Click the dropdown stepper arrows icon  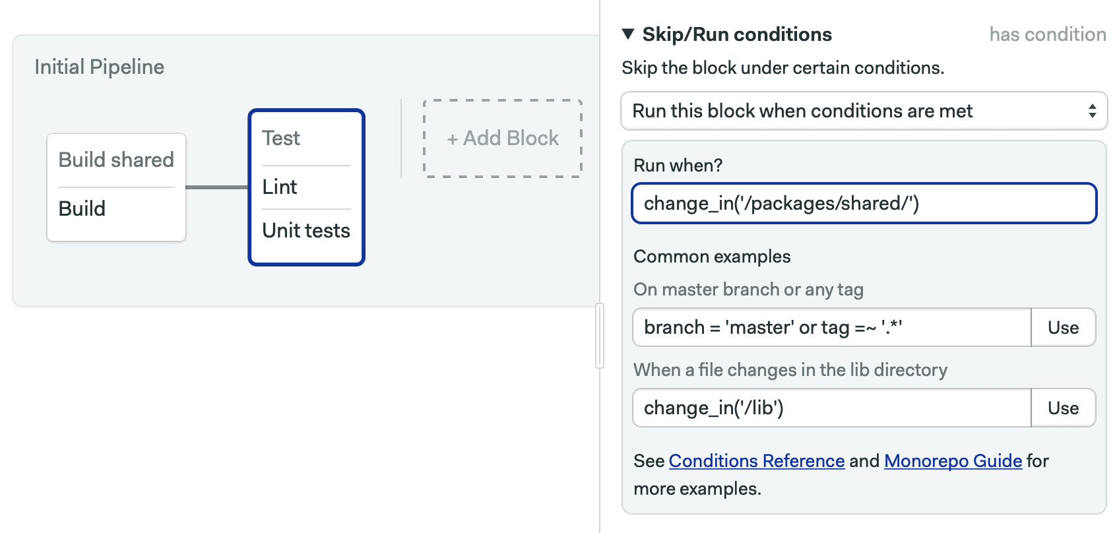coord(1093,111)
